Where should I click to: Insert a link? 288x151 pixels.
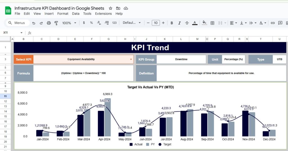click(273, 23)
